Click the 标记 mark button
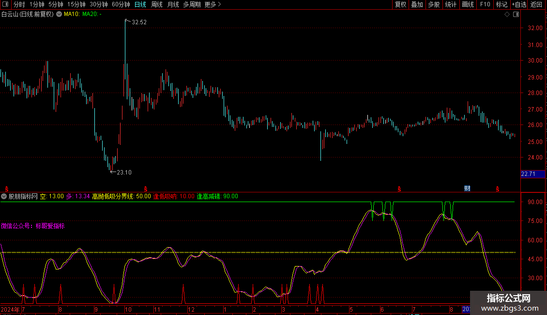Screen dimensions: 547x315 tap(501, 4)
